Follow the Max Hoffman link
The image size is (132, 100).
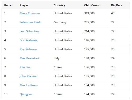tap(29, 85)
